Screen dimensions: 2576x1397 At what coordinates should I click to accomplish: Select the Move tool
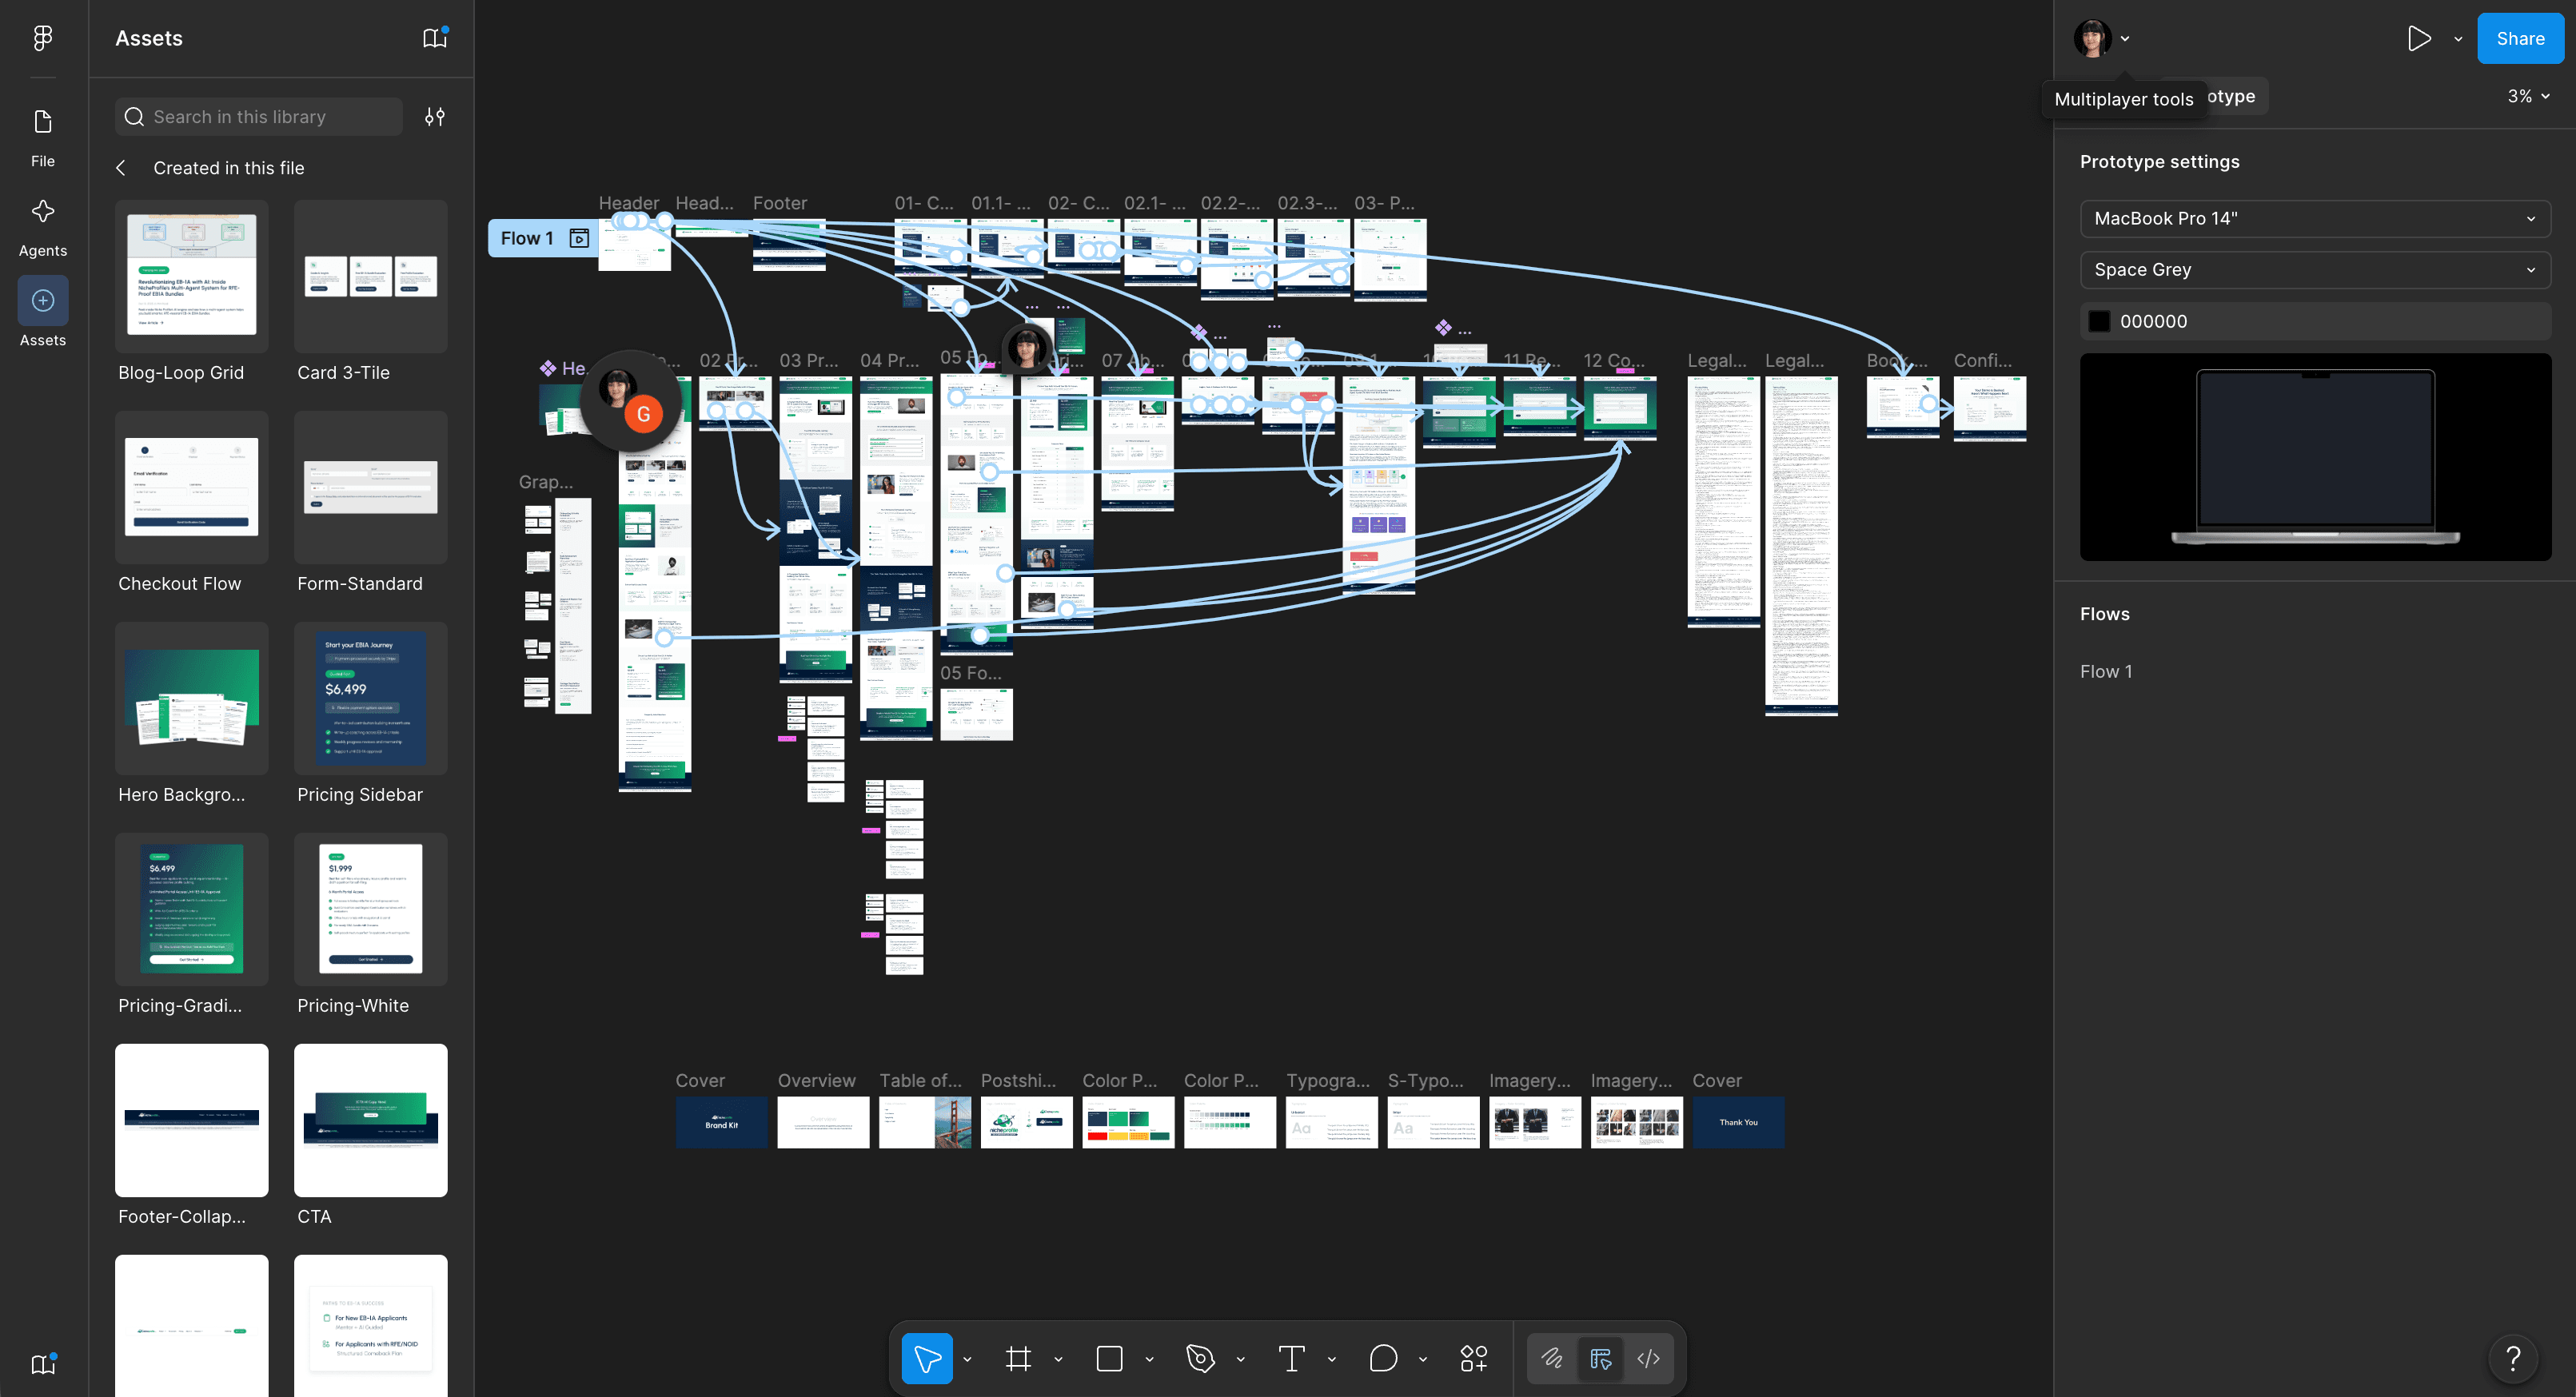(926, 1359)
